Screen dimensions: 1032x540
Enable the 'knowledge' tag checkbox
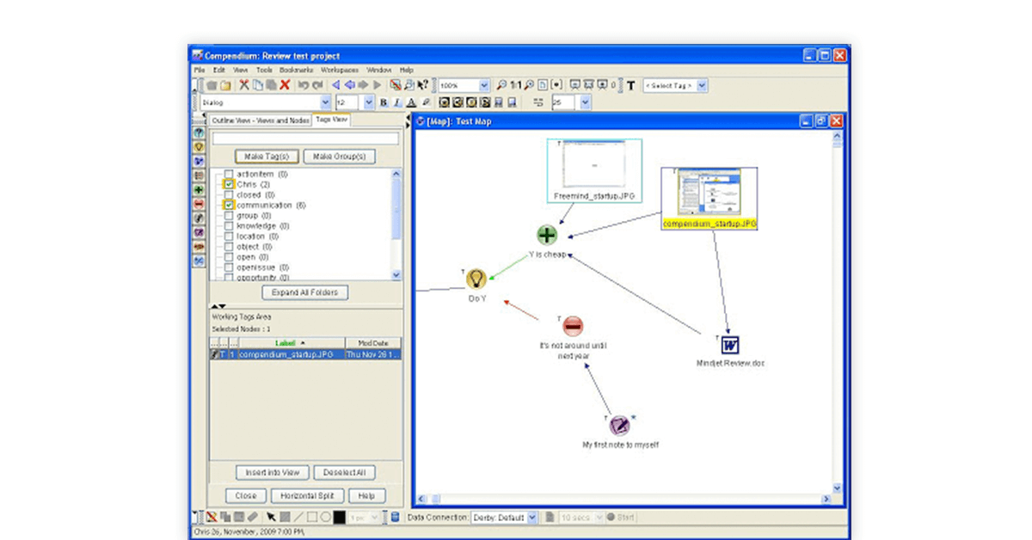[x=228, y=225]
